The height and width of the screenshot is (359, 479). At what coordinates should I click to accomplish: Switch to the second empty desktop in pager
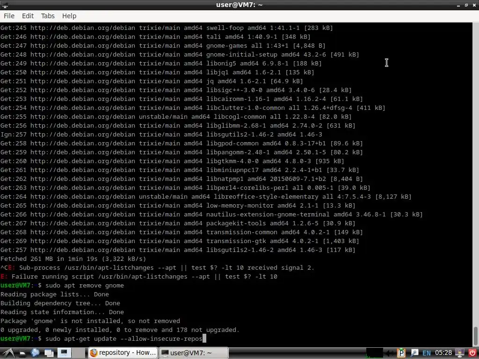(78, 353)
